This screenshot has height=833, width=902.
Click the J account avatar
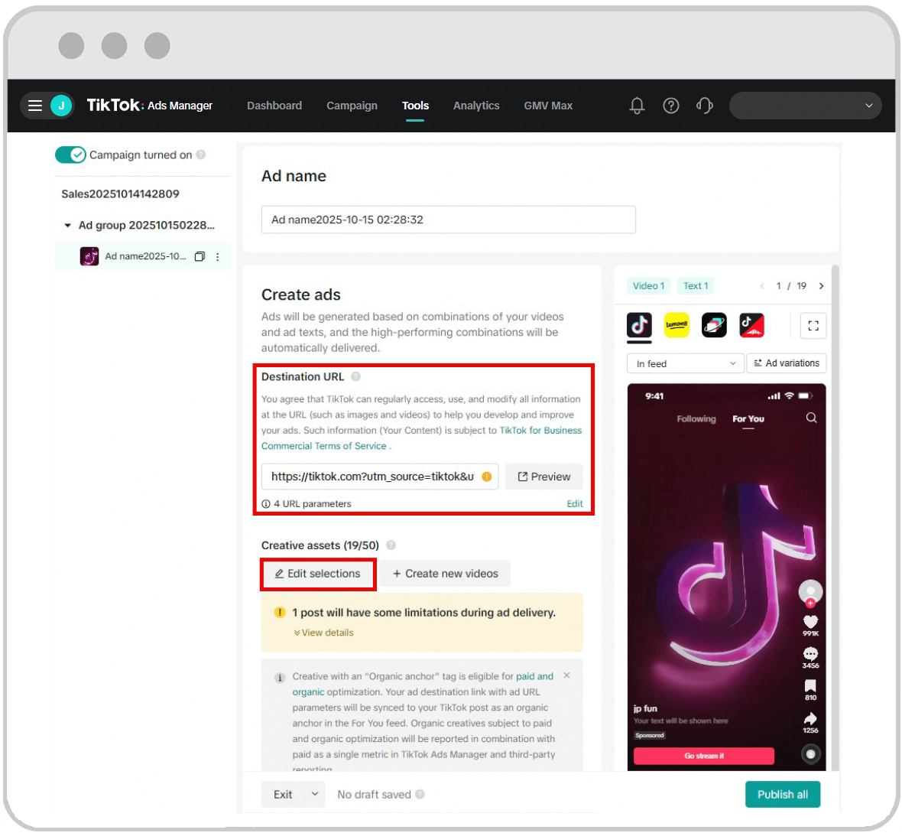(61, 106)
